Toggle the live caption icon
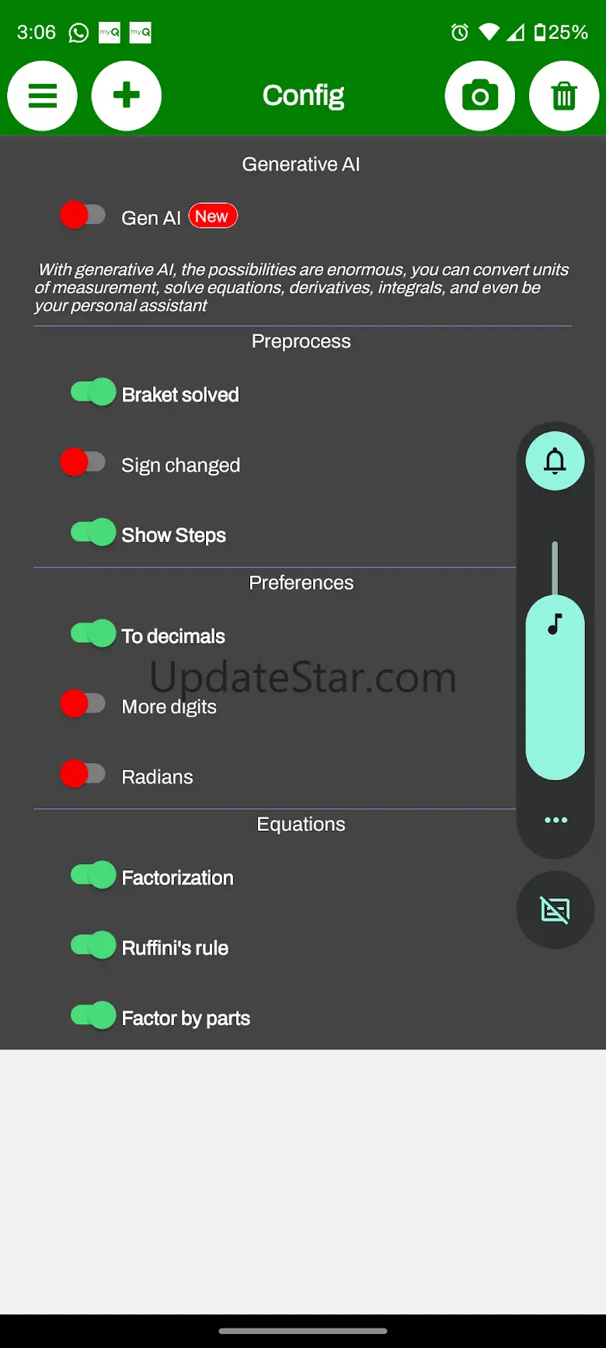Screen dimensions: 606x1348 tap(555, 909)
